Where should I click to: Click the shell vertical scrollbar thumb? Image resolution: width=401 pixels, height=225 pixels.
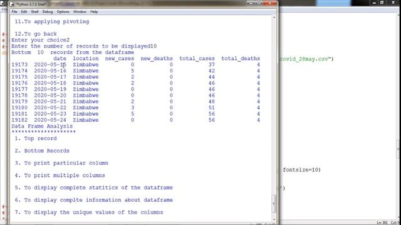(x=274, y=204)
